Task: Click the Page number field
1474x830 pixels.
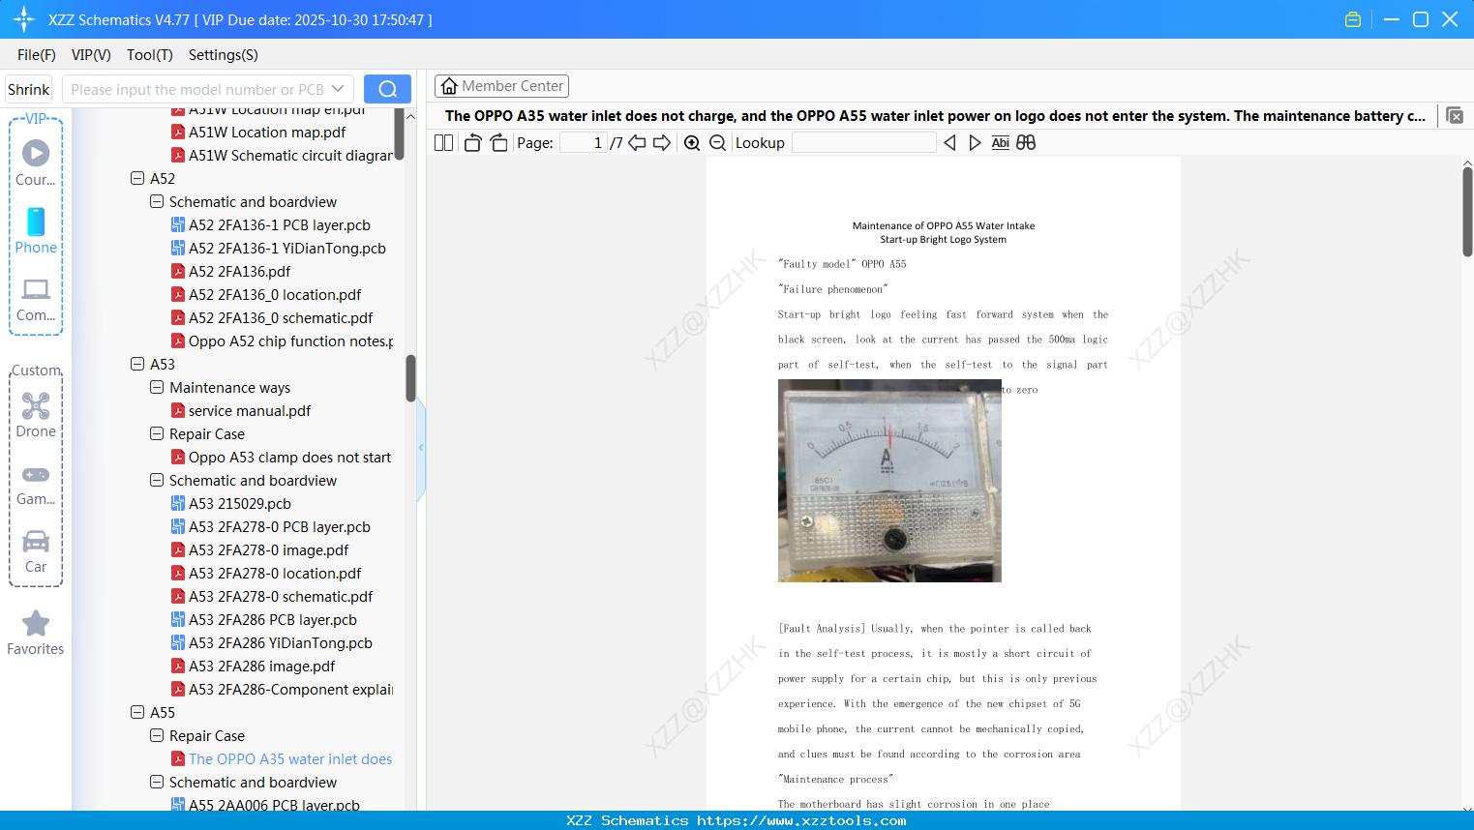Action: [584, 143]
